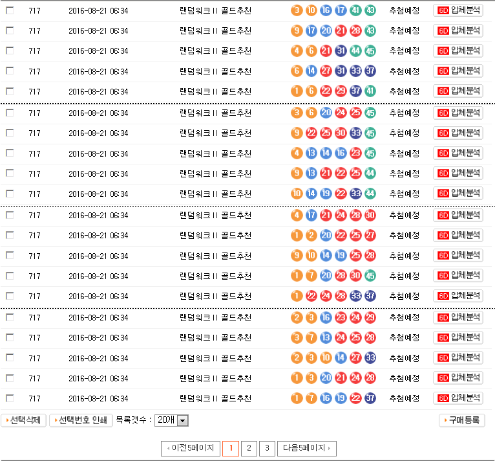Click the 다음5페이지 next pages button
This screenshot has height=461, width=495.
pos(306,448)
